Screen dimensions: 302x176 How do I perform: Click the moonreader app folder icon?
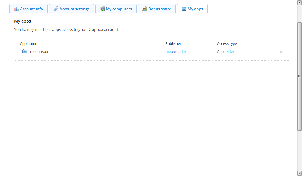(x=25, y=51)
